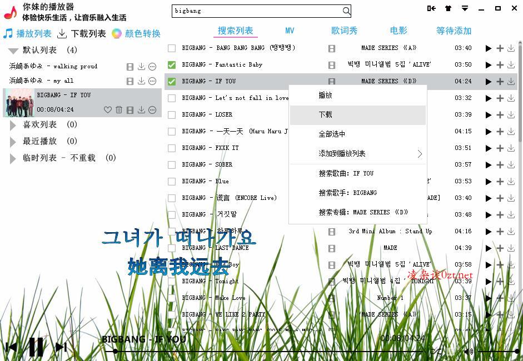Viewport: 523px width, 361px height.
Task: Open the main menu dropdown icon
Action: (x=465, y=8)
